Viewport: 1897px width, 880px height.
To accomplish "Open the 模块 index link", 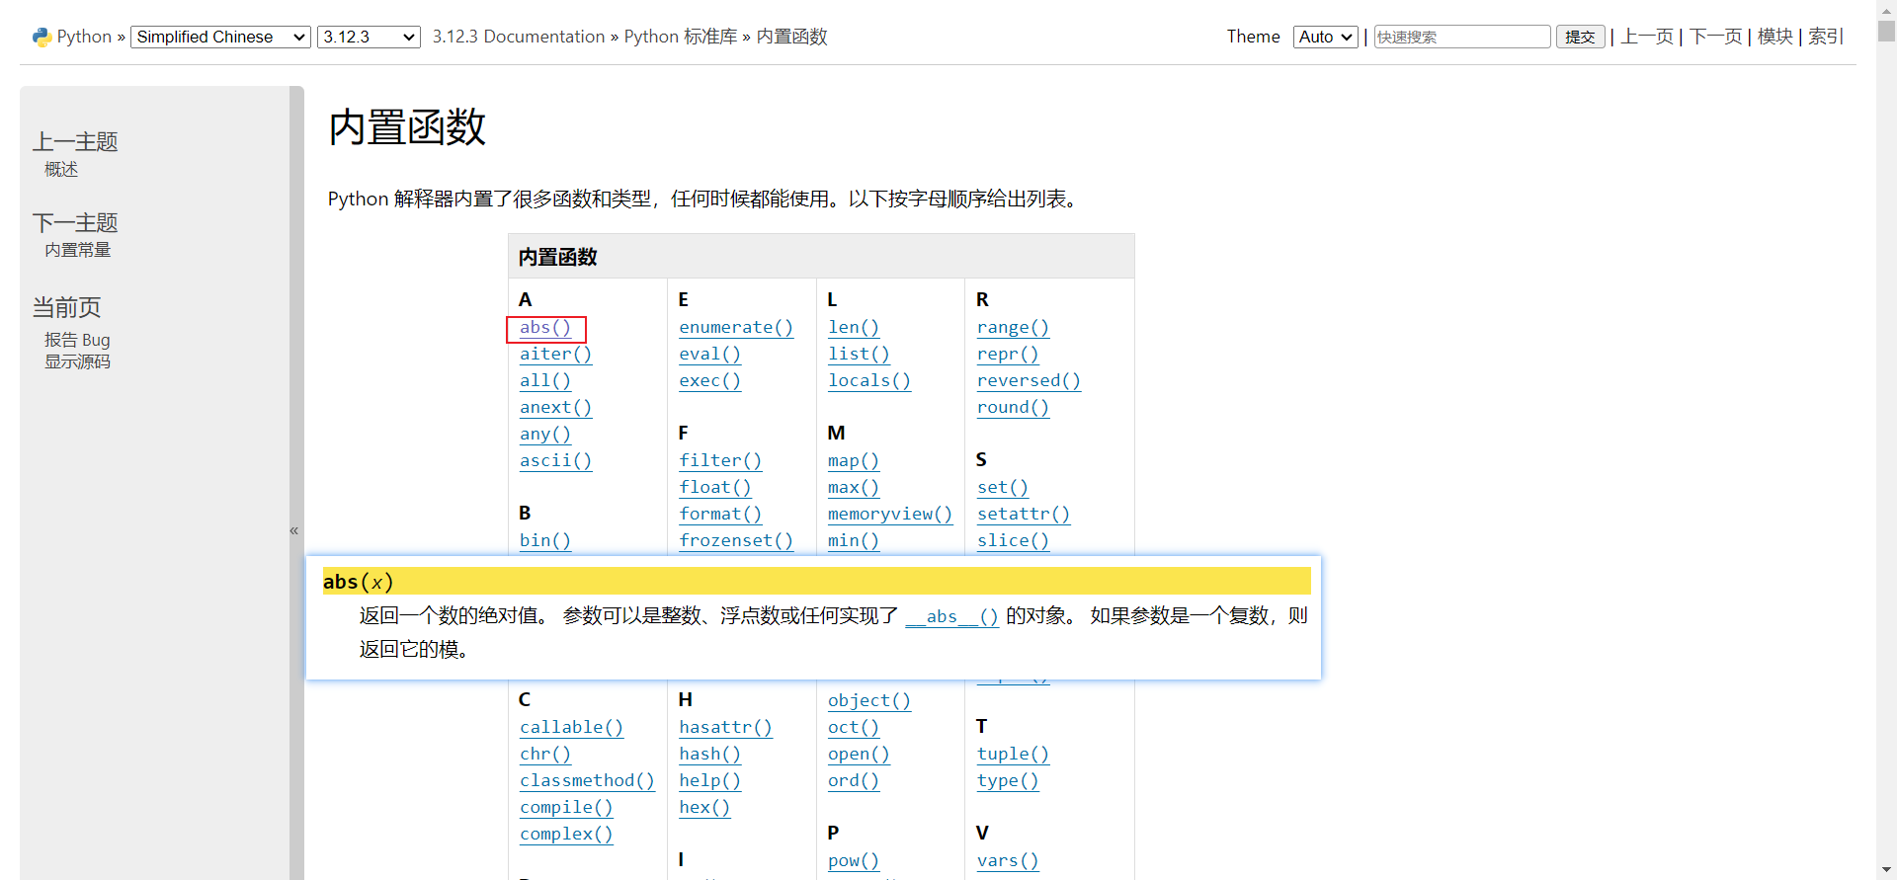I will click(x=1775, y=37).
